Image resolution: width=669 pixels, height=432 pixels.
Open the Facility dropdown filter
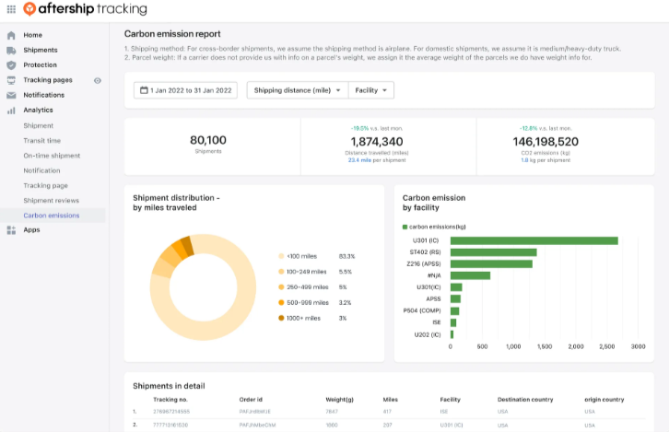(370, 90)
